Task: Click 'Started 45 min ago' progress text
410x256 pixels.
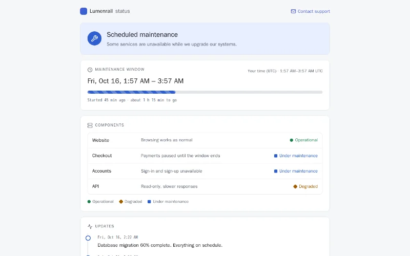Action: point(132,100)
